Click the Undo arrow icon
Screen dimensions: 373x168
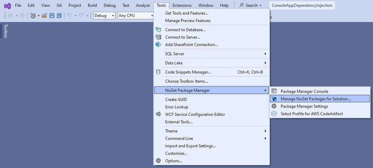[69, 16]
